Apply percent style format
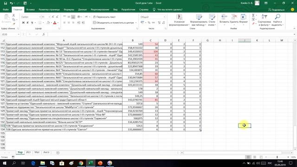Image resolution: width=297 pixels, height=167 pixels. point(149,23)
